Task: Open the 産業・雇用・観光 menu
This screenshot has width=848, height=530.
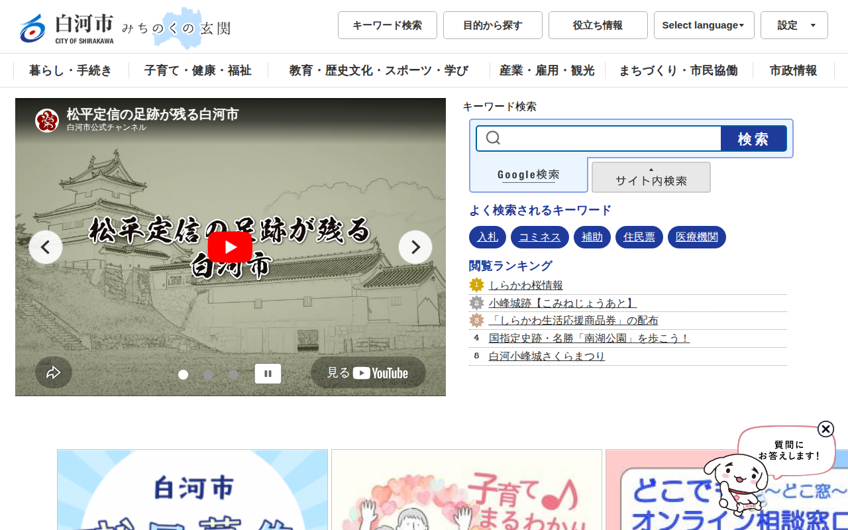Action: pos(547,70)
